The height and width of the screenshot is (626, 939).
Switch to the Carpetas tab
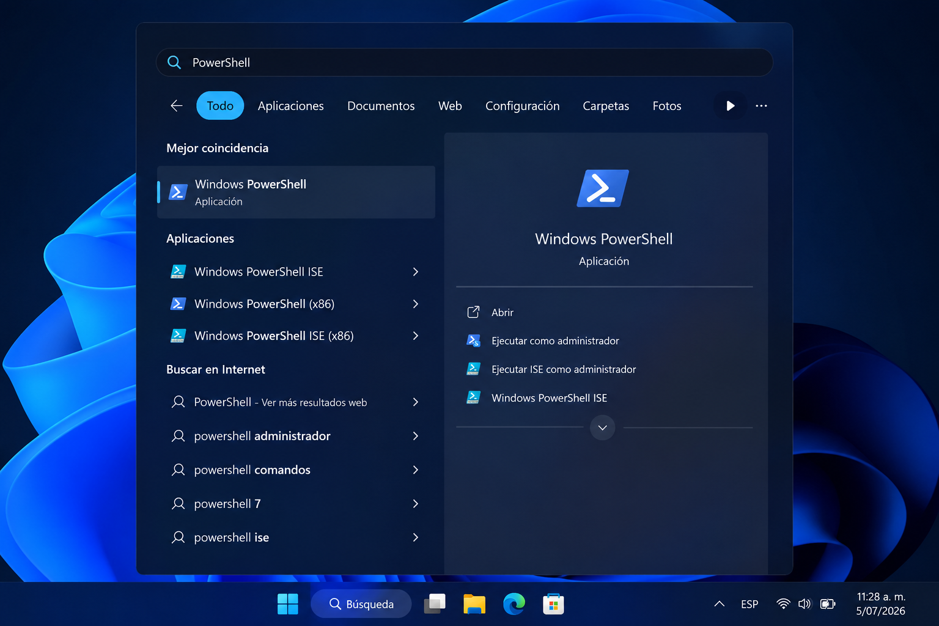(606, 106)
